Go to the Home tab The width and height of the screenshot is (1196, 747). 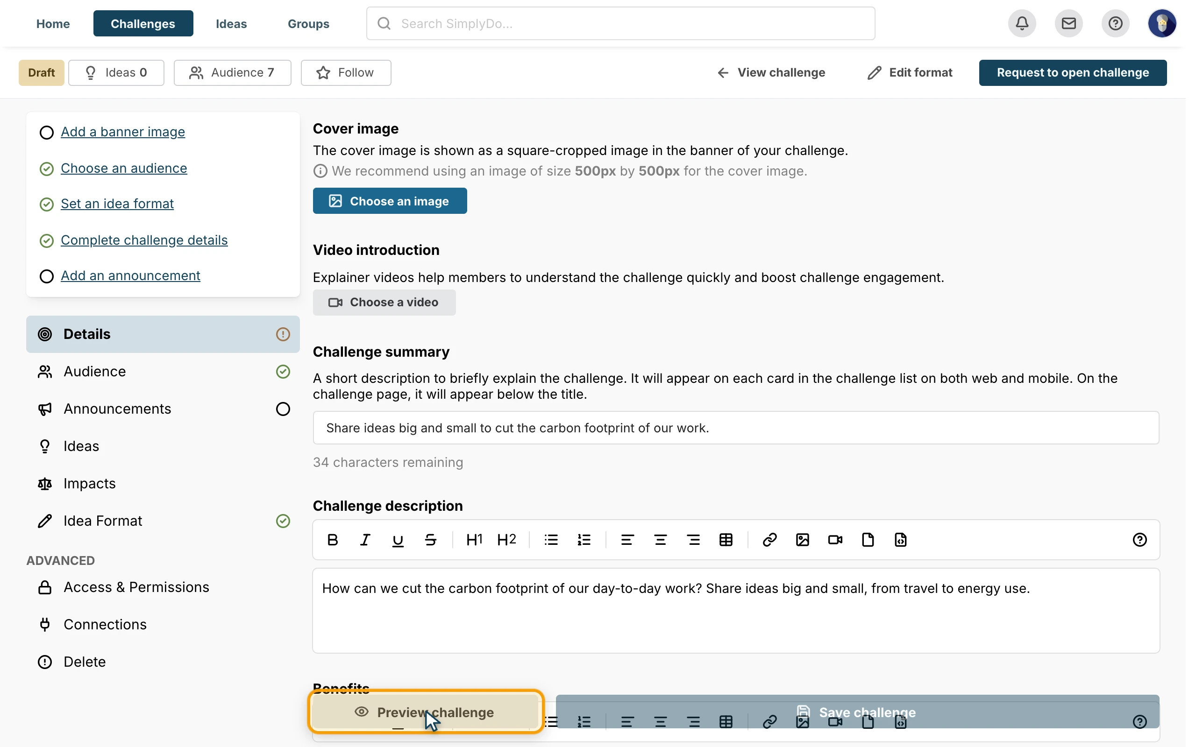(x=53, y=23)
